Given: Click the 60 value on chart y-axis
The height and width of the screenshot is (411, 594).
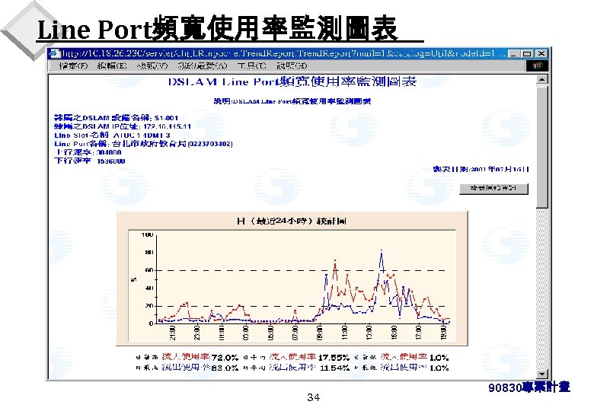Looking at the screenshot, I should 149,270.
